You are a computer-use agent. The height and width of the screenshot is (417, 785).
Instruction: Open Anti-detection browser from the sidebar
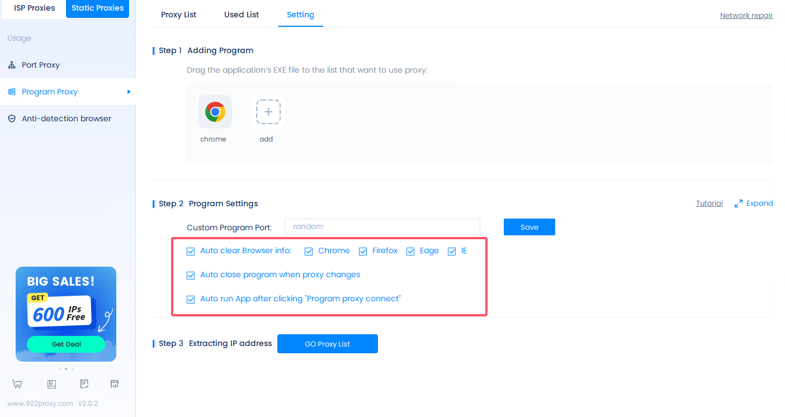[66, 119]
